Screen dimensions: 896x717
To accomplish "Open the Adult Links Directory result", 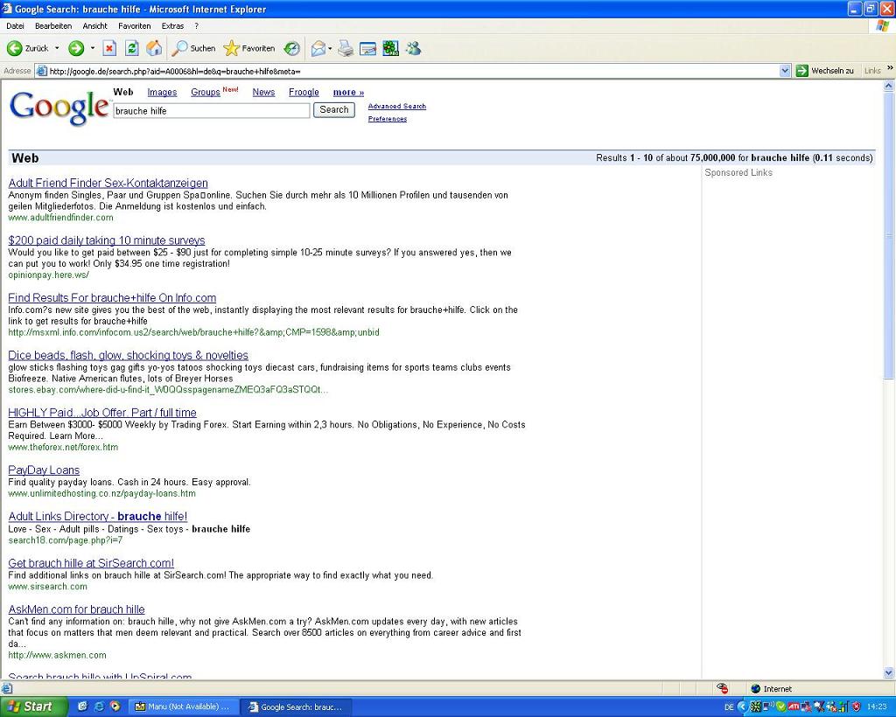I will (x=98, y=516).
